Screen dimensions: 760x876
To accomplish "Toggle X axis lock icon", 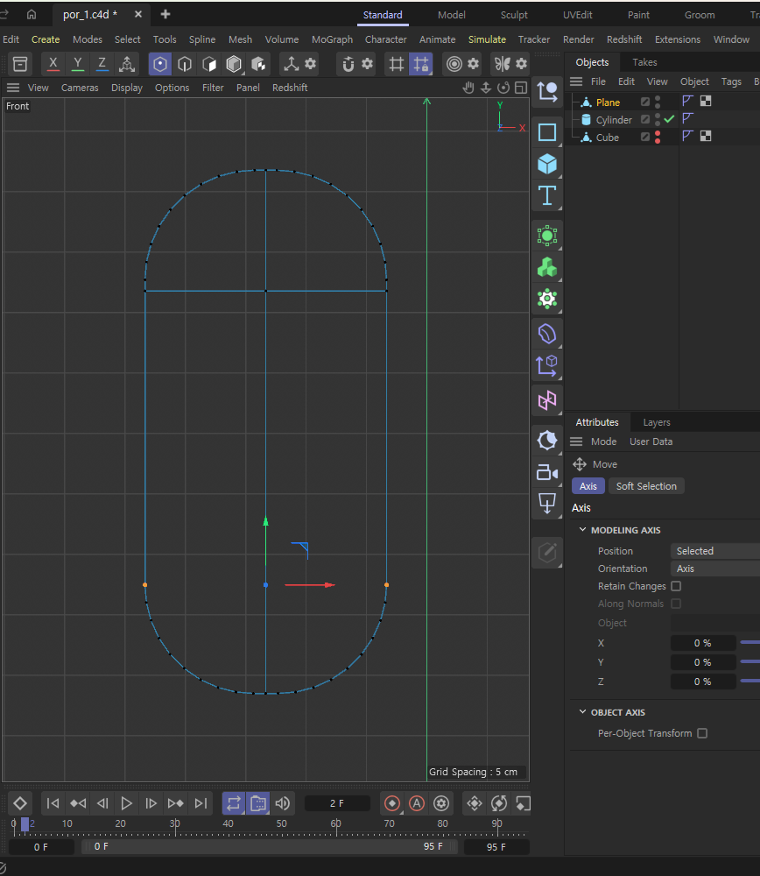I will click(x=53, y=64).
